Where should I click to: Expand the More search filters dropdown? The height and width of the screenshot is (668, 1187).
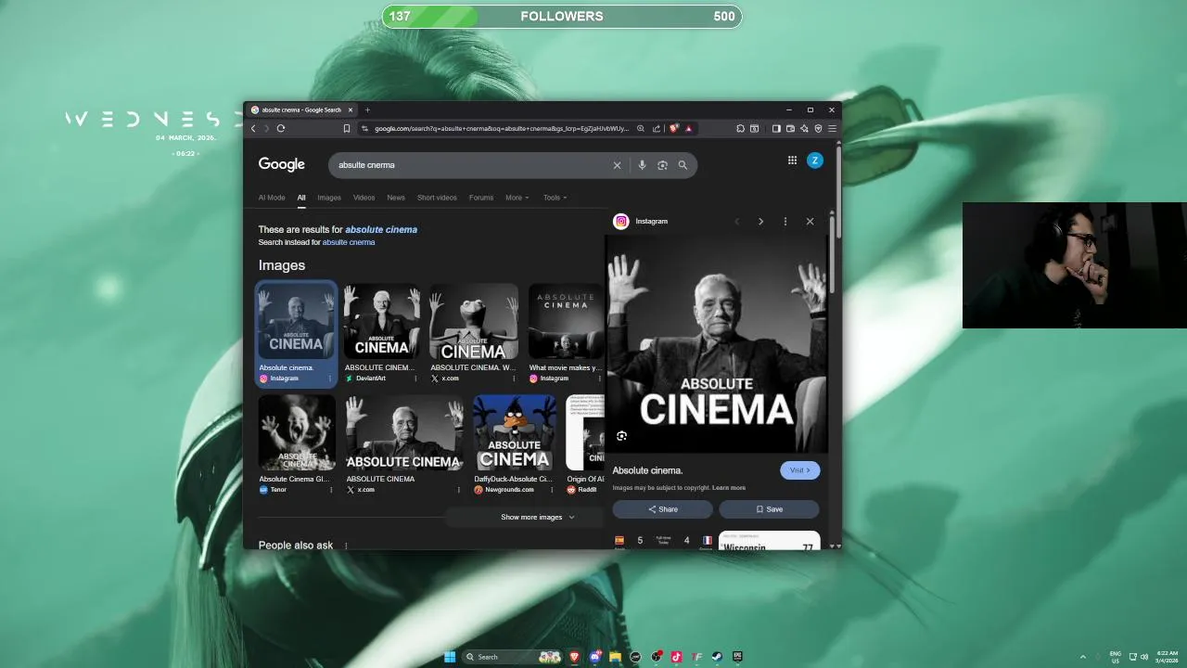click(517, 198)
